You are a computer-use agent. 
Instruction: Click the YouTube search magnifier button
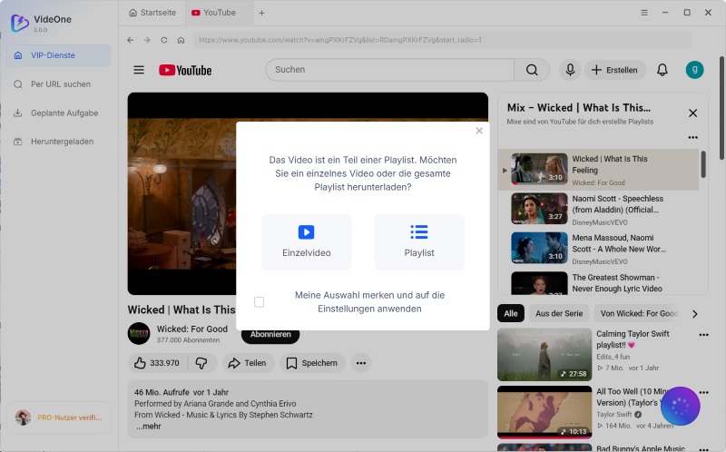pos(532,70)
